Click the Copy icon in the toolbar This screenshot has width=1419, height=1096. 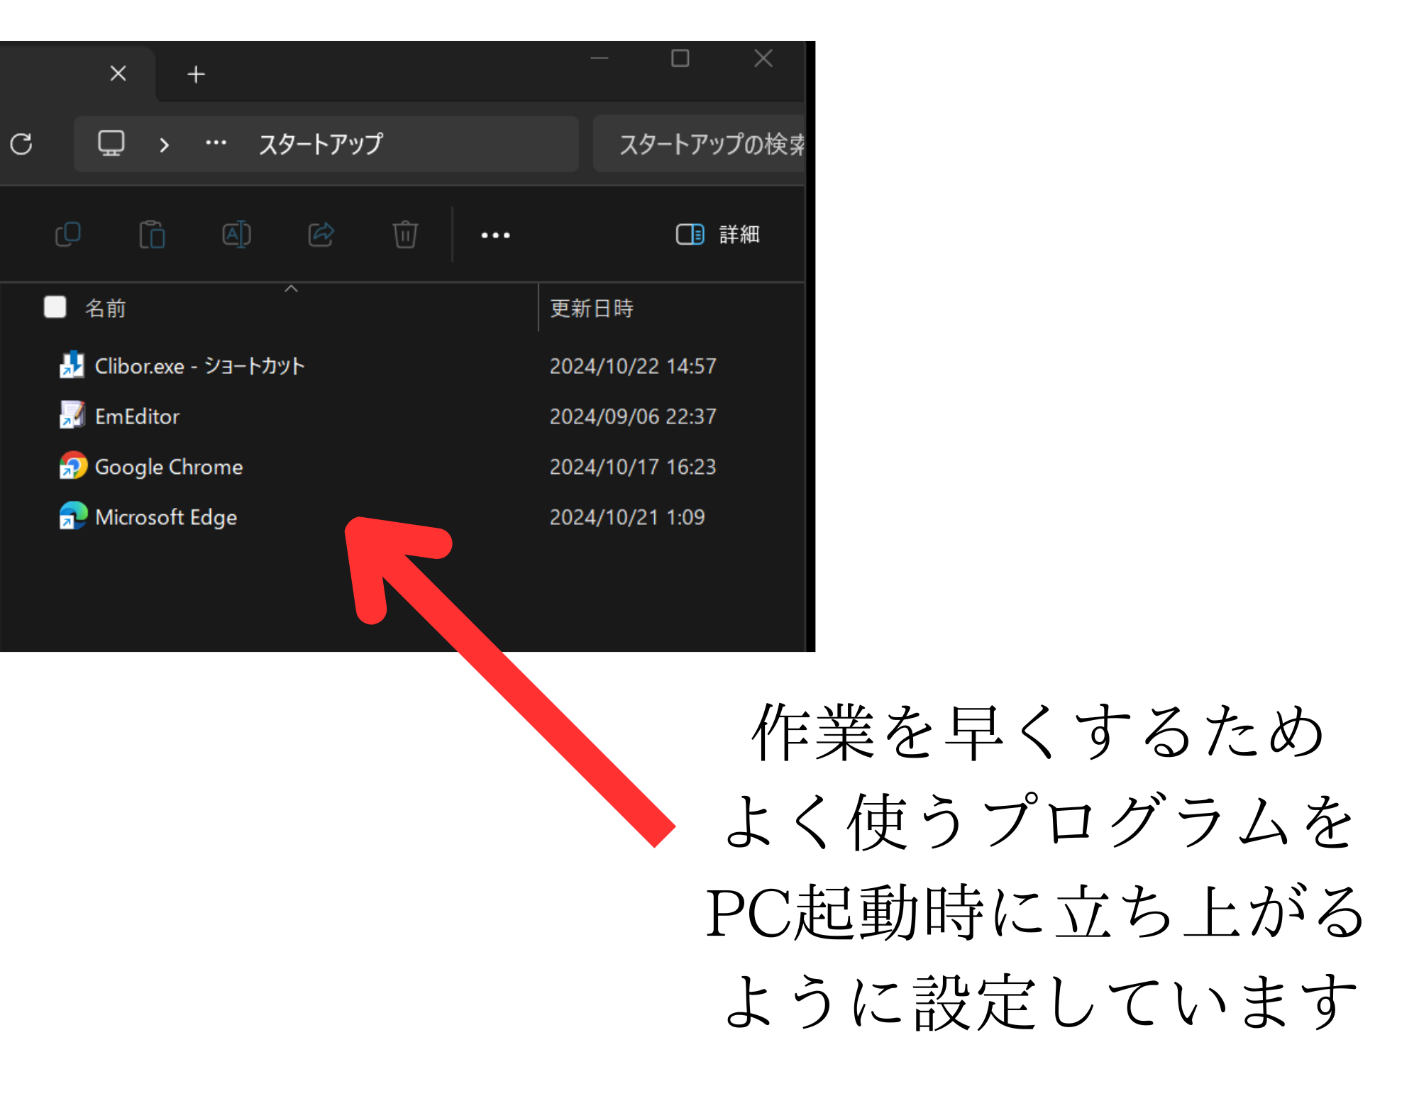tap(67, 235)
